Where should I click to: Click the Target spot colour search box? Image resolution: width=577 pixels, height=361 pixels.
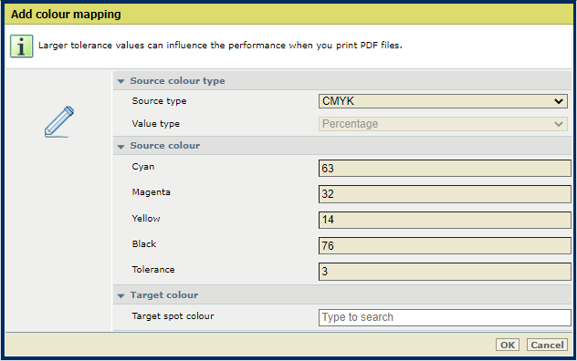pyautogui.click(x=445, y=317)
